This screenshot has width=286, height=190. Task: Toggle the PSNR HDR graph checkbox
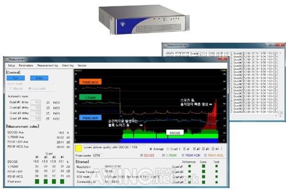tap(183, 155)
